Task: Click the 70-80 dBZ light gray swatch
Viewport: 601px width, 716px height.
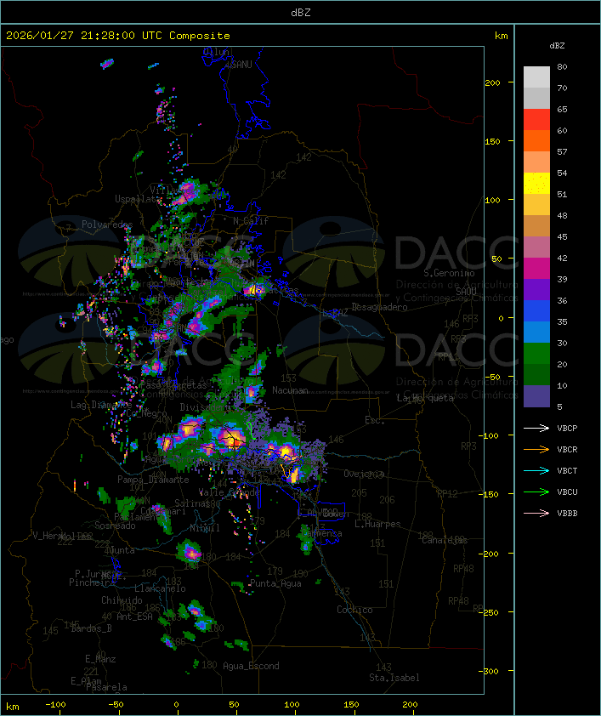Action: pos(536,77)
